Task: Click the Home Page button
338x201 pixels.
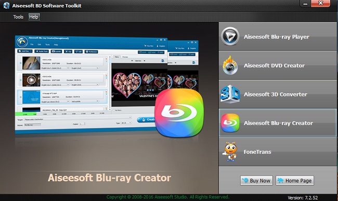Action: (295, 180)
